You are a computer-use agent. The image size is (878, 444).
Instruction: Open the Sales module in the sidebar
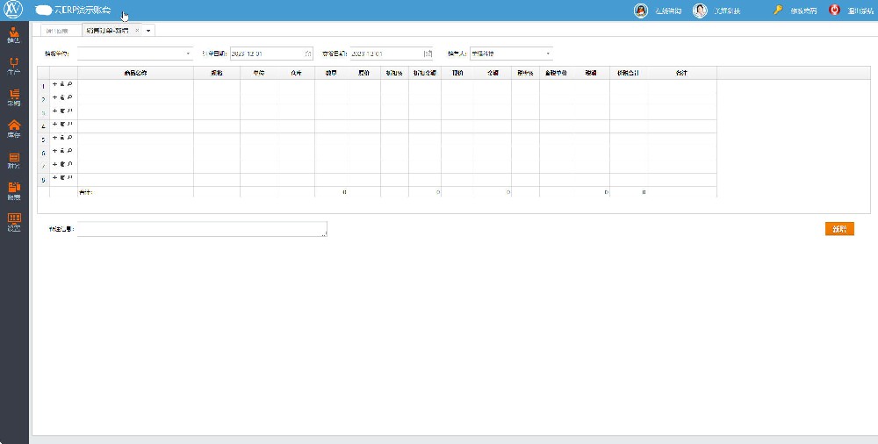coord(14,35)
